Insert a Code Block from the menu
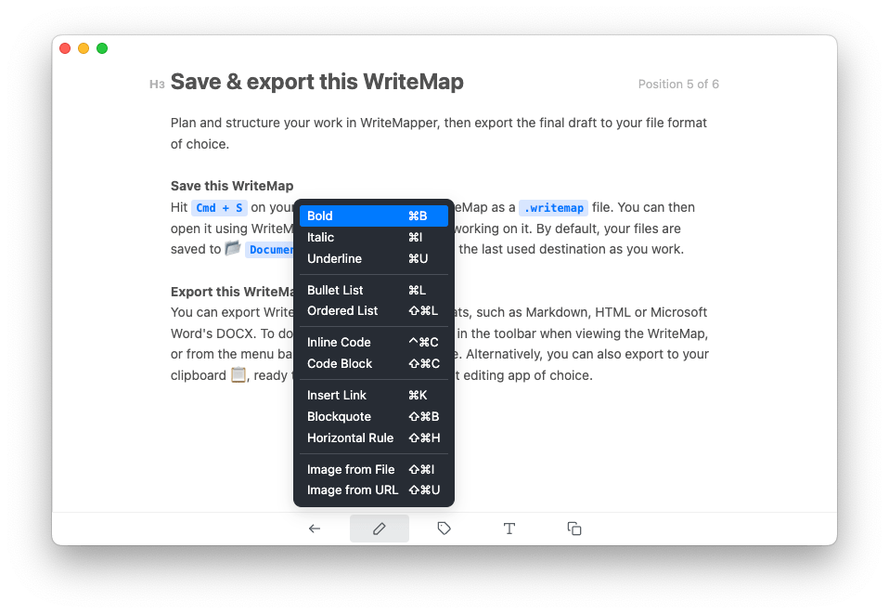Screen dimensions: 889x614 (374, 364)
